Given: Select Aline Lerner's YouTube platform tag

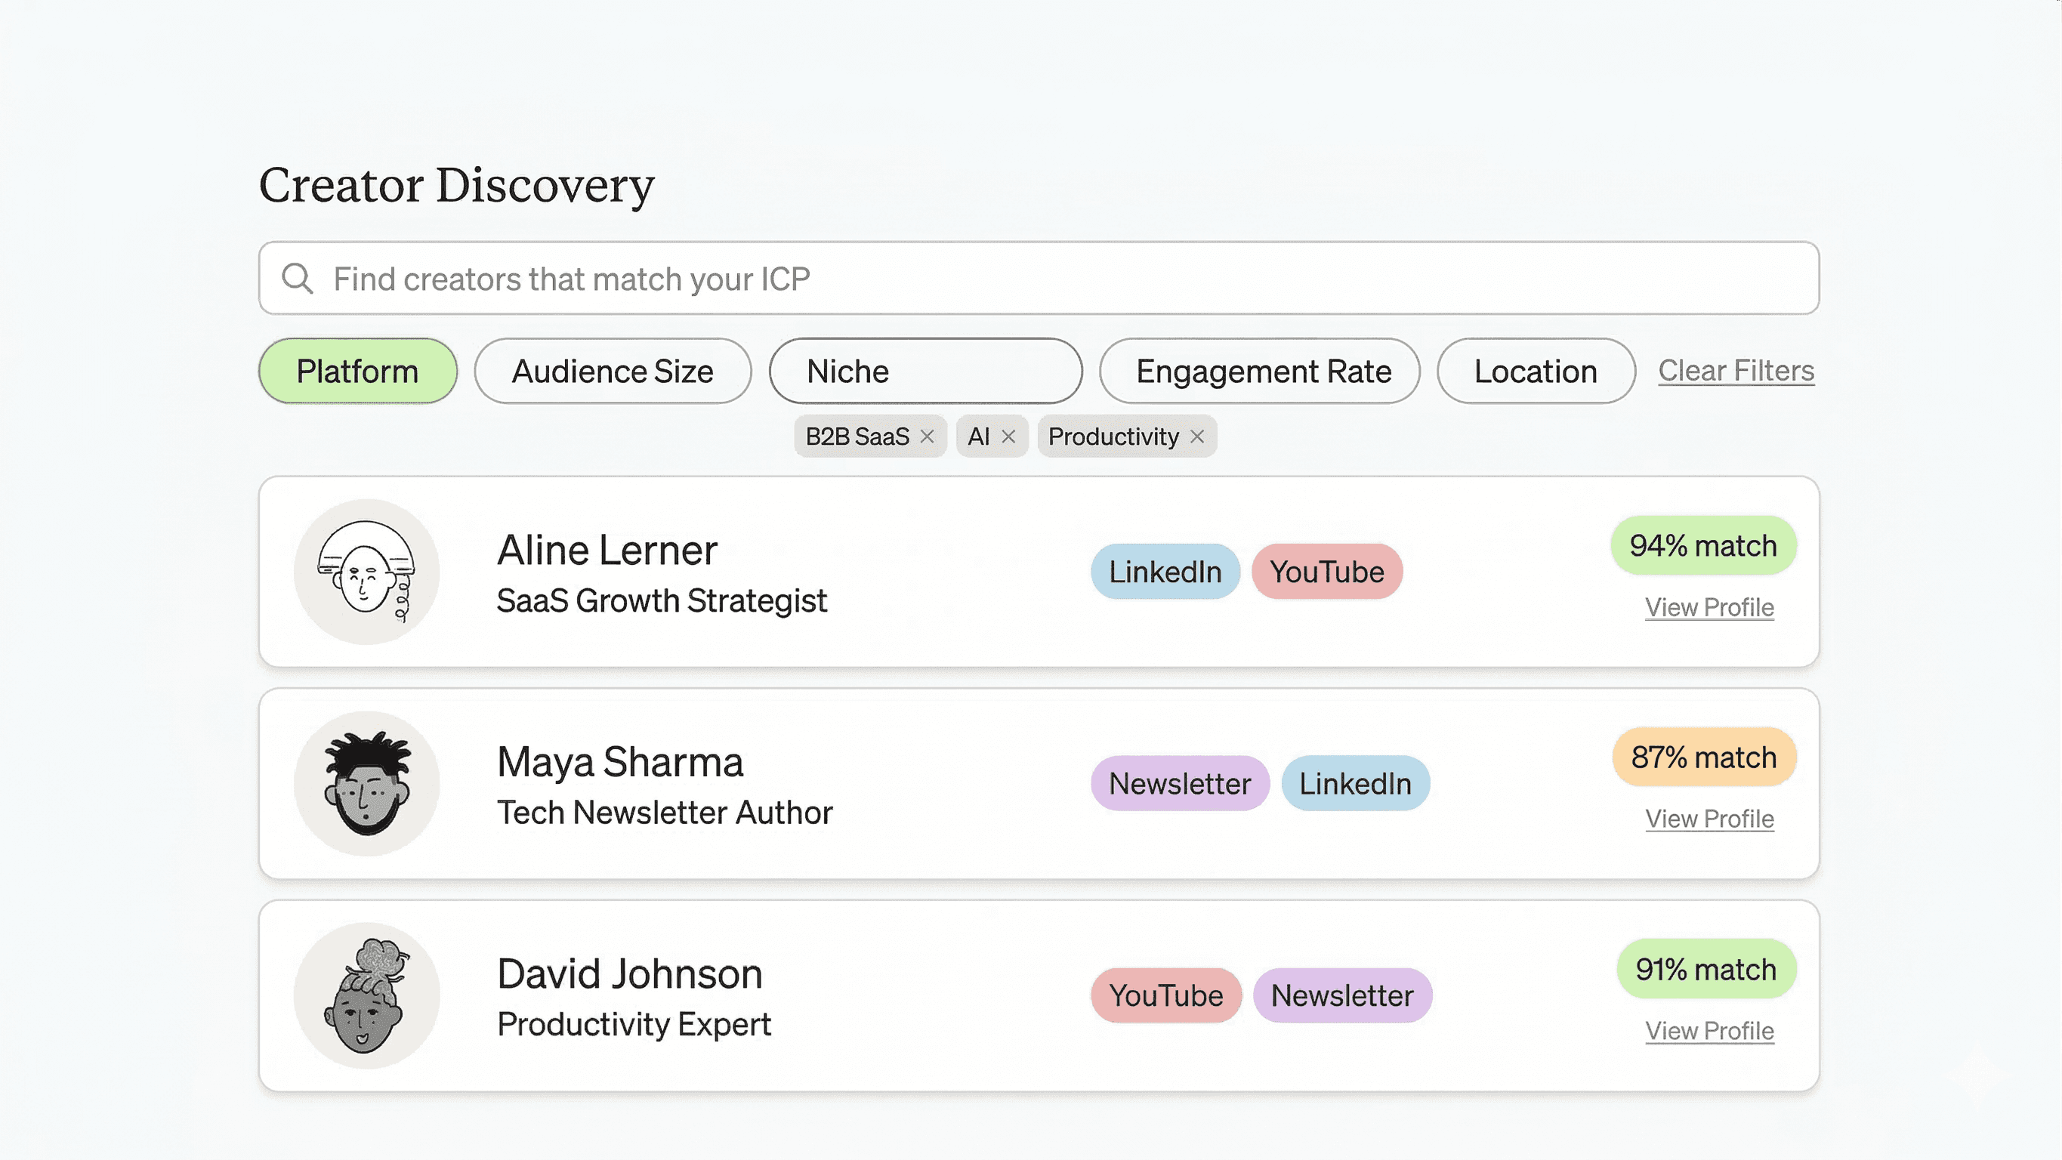Looking at the screenshot, I should coord(1326,572).
